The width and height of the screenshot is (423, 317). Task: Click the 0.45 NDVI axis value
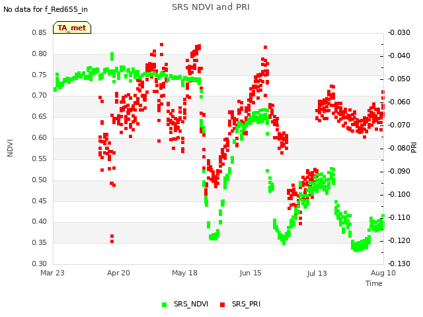click(40, 201)
